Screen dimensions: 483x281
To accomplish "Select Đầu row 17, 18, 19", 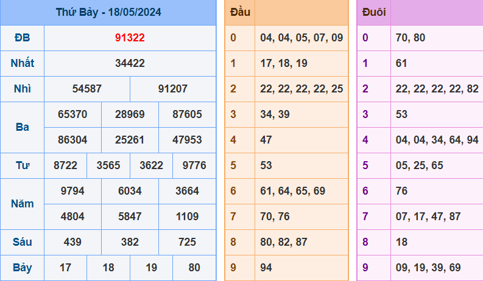I will point(284,63).
